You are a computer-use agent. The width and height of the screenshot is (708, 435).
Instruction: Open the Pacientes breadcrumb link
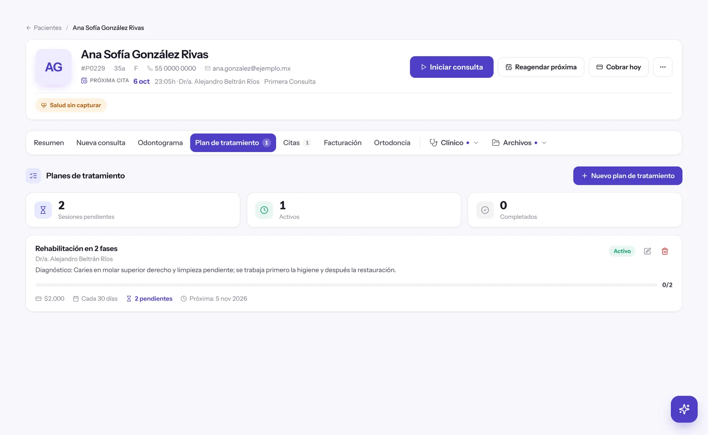point(47,28)
